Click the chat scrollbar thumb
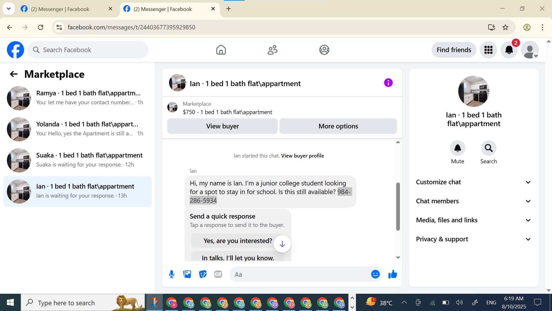The height and width of the screenshot is (311, 552). pos(398,206)
